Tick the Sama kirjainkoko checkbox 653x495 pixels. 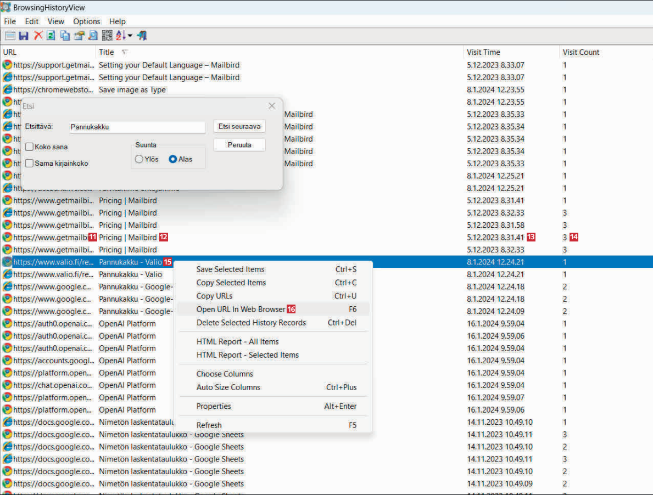pyautogui.click(x=30, y=164)
